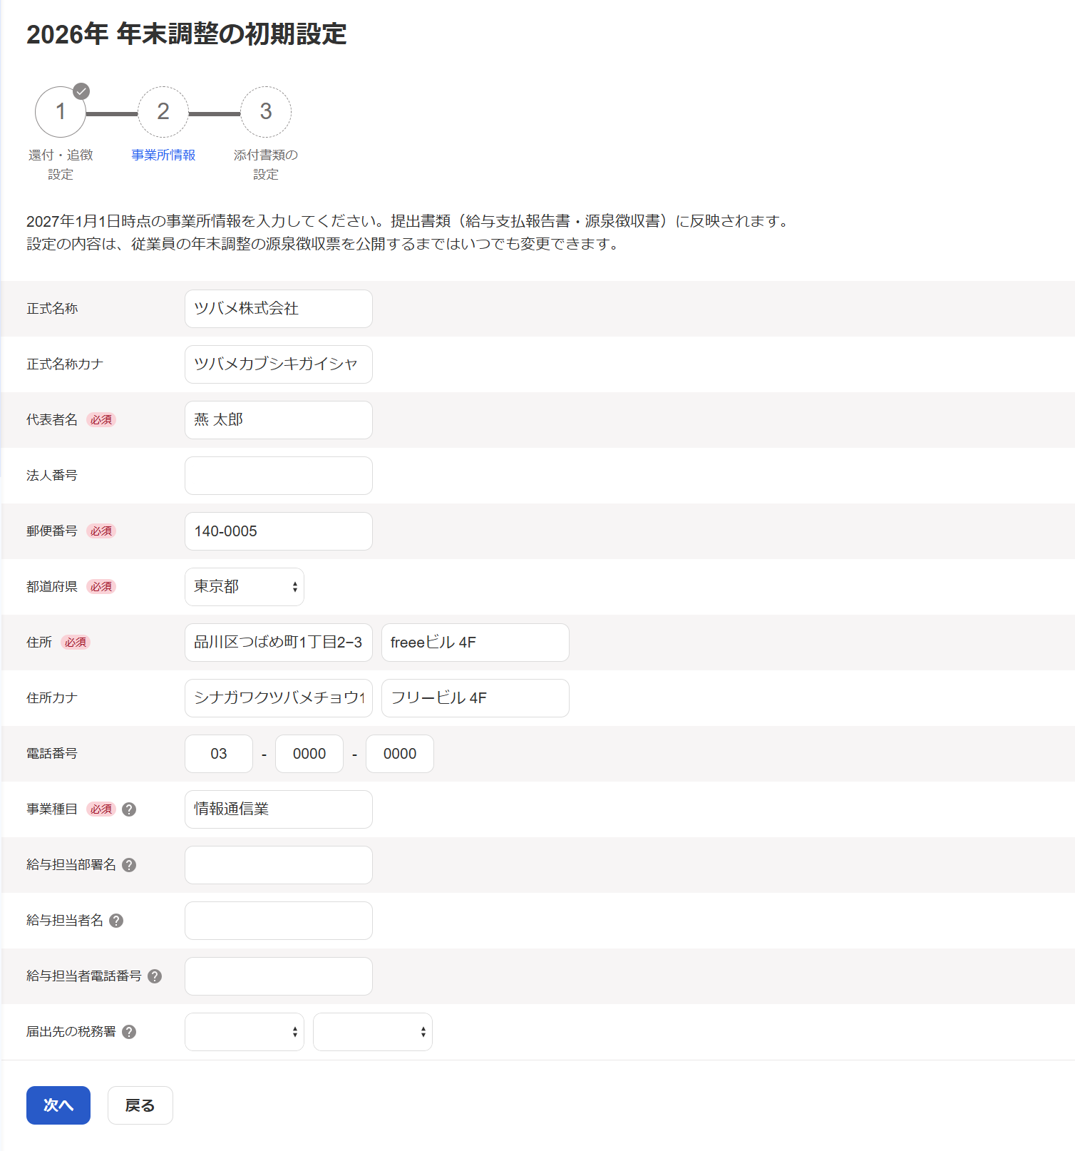Click into the empty 給与担当者名 field

coord(279,921)
